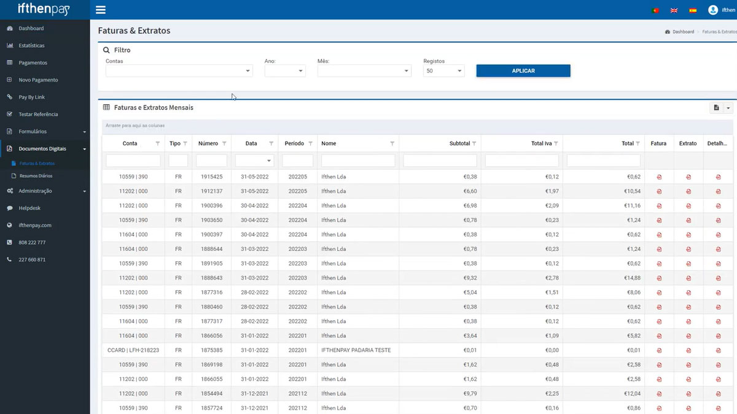Switch language with the UK flag
The width and height of the screenshot is (737, 414).
pyautogui.click(x=674, y=10)
